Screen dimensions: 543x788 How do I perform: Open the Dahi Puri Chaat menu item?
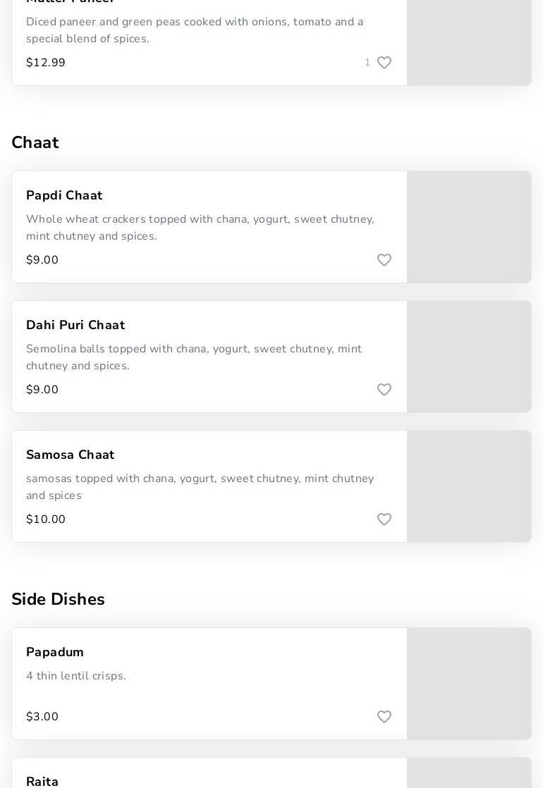pos(75,325)
